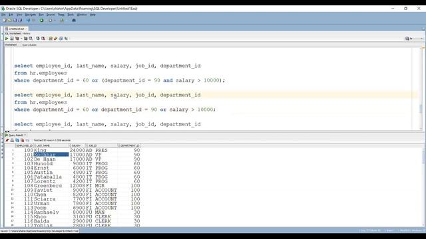The image size is (426, 239).
Task: Click the Unshared SQL Worksheet icon
Action: (51, 39)
